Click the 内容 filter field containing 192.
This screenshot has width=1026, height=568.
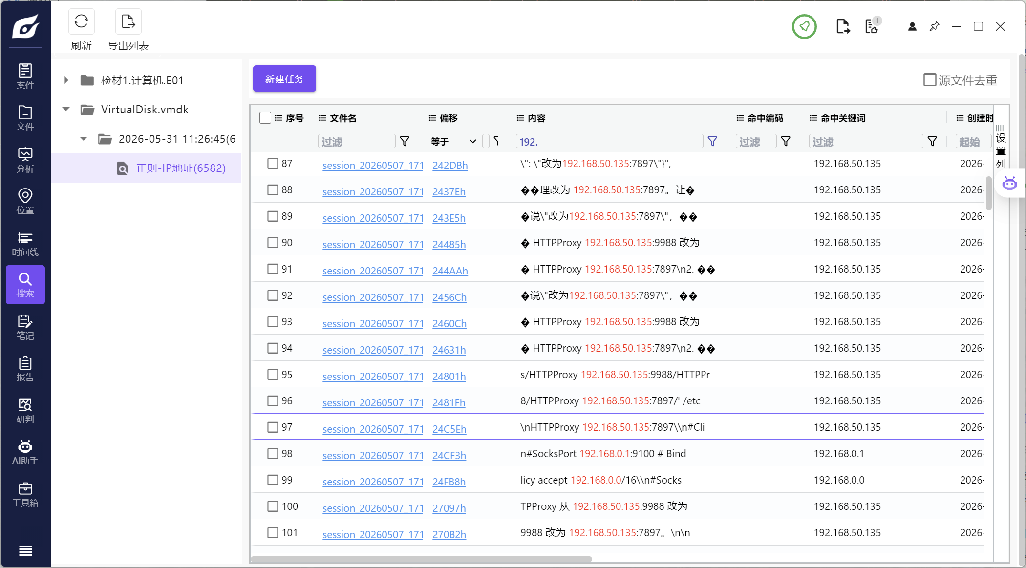tap(609, 142)
